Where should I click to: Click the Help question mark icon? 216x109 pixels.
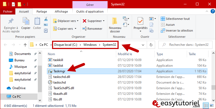pyautogui.click(x=213, y=12)
